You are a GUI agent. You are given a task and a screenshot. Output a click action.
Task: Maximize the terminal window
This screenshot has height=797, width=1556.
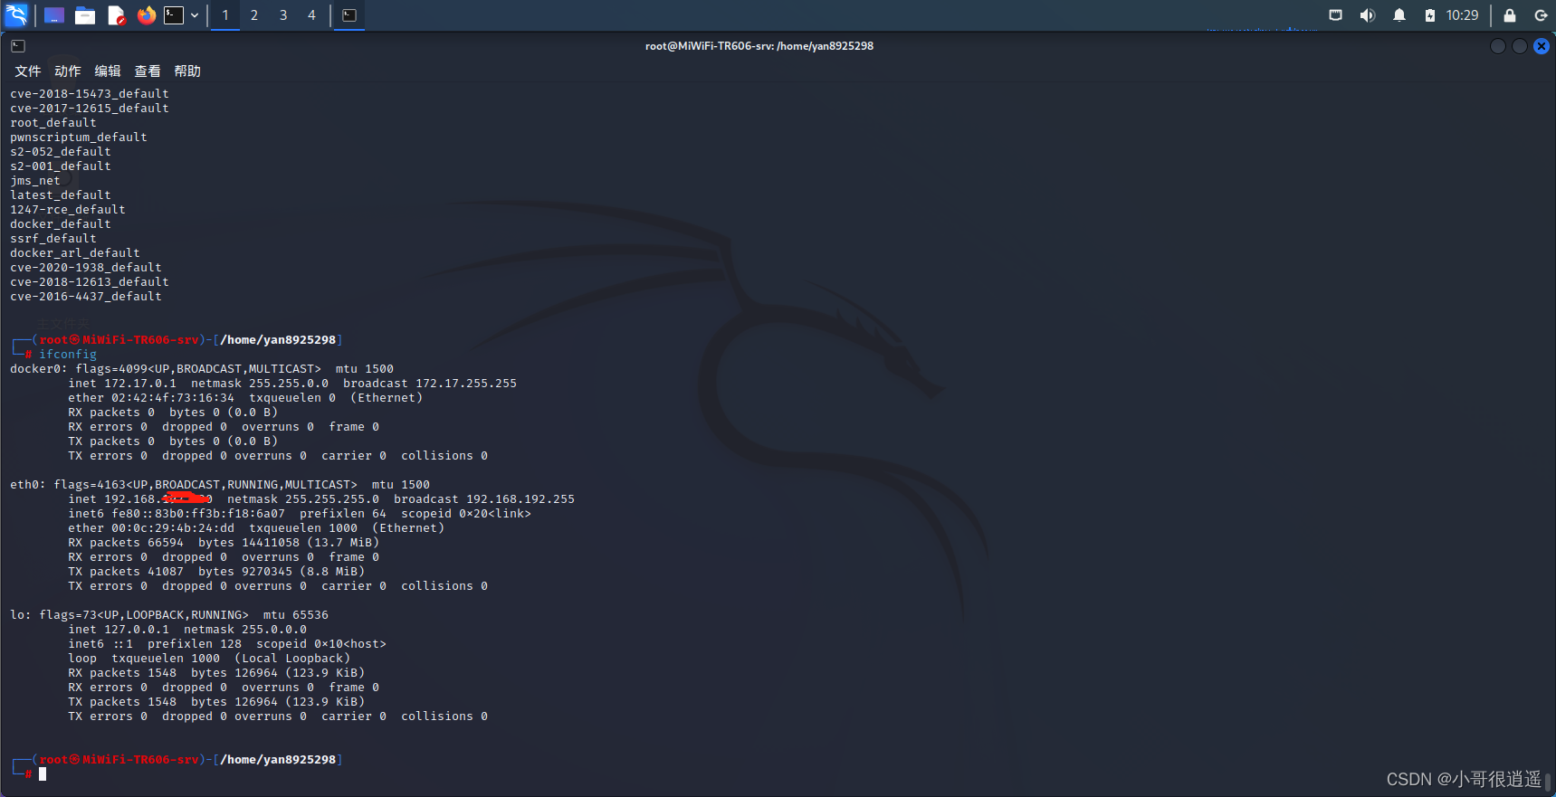click(1520, 46)
